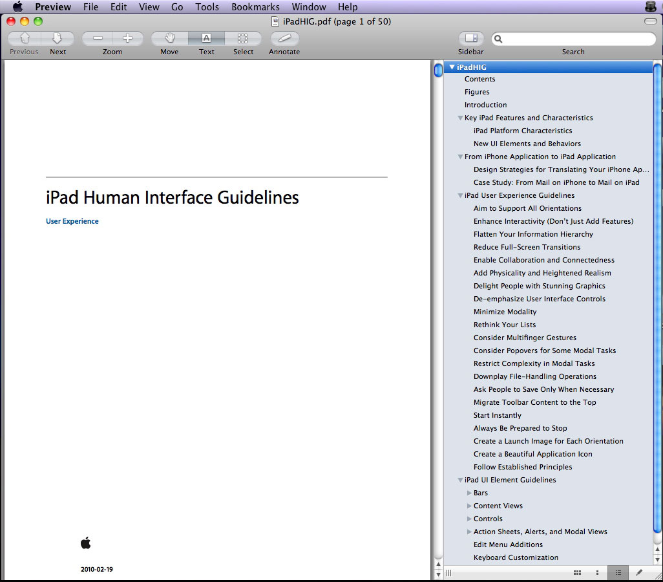This screenshot has width=663, height=582.
Task: Jump to Contents in the outline
Action: 479,79
